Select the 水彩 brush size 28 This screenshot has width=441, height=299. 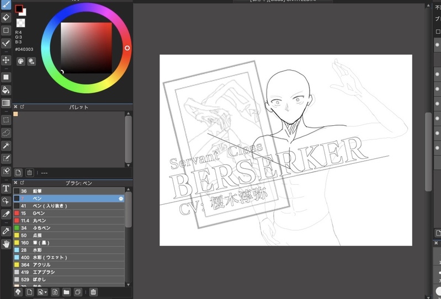(x=69, y=250)
